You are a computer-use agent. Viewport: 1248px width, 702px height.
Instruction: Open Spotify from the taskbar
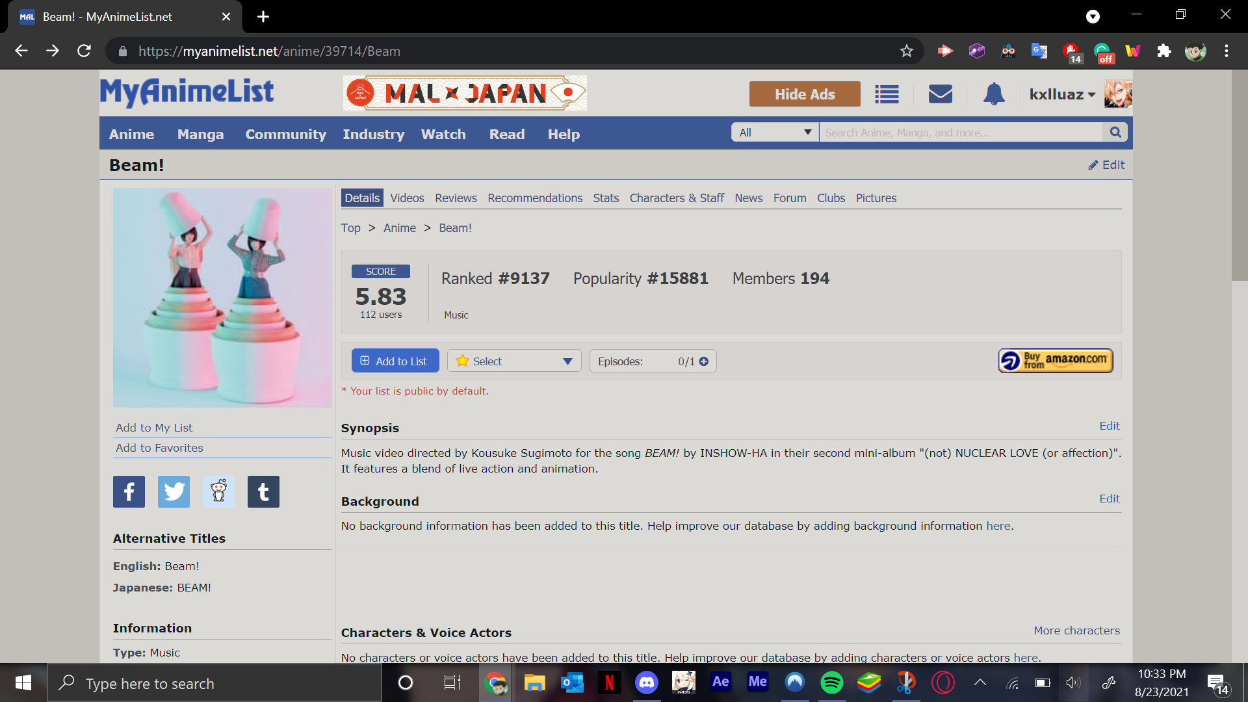point(831,682)
